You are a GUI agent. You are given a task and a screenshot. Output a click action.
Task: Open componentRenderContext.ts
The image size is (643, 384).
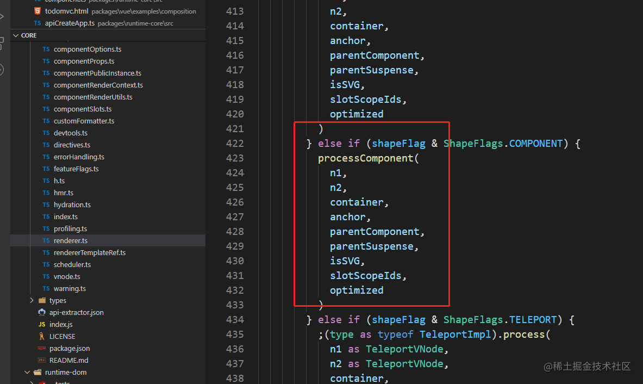tap(98, 85)
